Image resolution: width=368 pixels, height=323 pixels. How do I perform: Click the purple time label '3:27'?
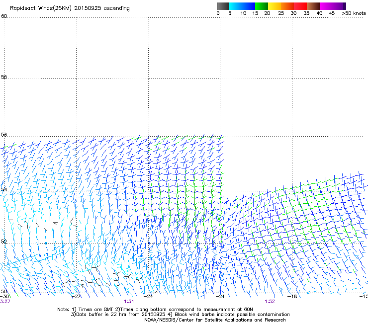5,302
